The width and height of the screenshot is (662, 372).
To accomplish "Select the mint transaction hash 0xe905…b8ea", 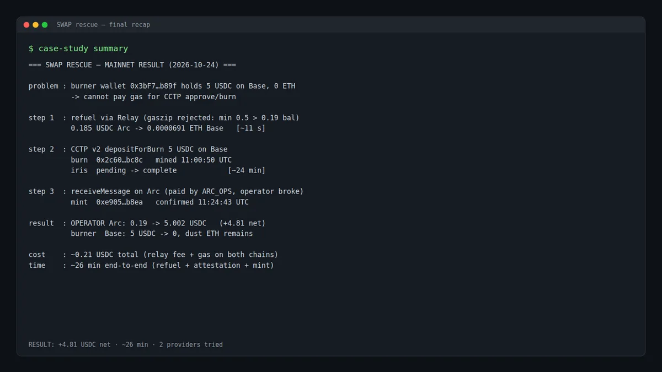I will (120, 202).
